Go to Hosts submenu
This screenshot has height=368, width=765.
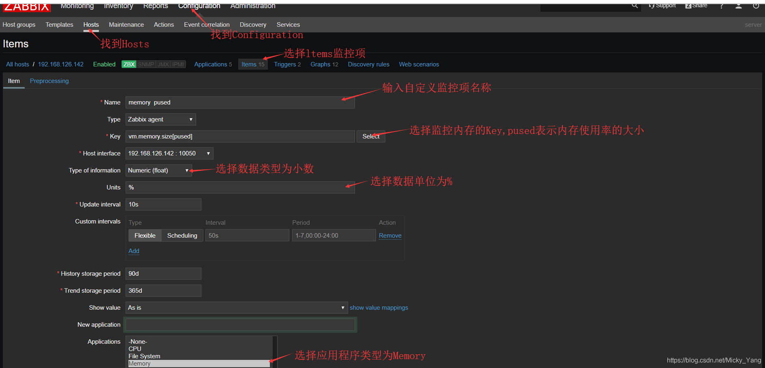91,25
